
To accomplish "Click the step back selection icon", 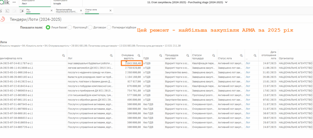I will 8,11.
